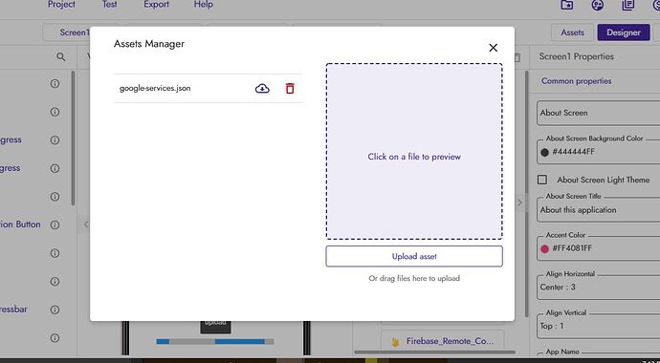Open the Test menu
The image size is (660, 363).
point(109,5)
